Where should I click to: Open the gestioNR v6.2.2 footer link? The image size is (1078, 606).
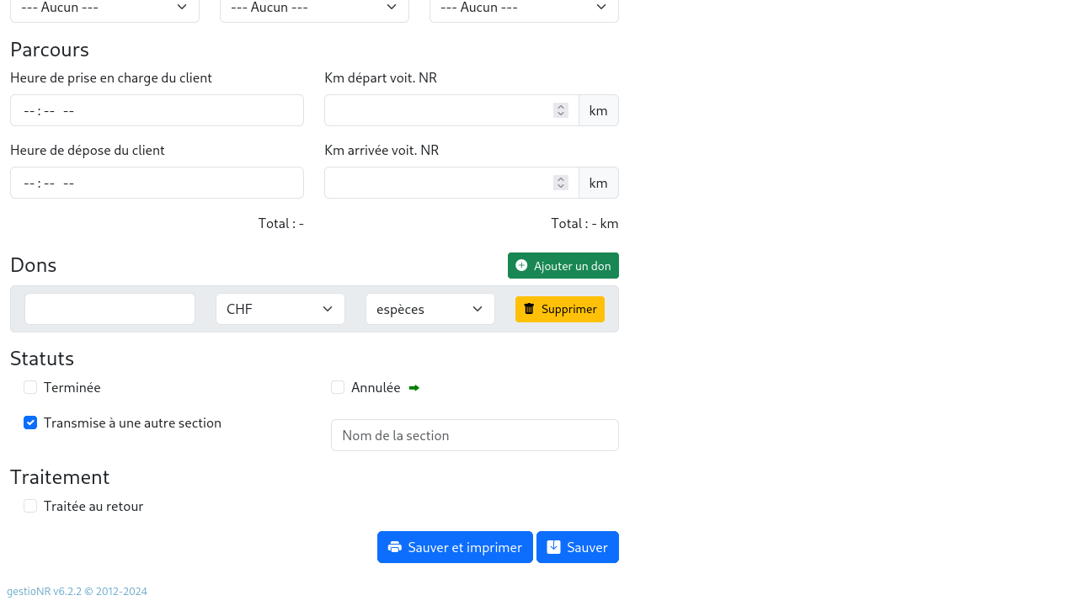coord(77,591)
